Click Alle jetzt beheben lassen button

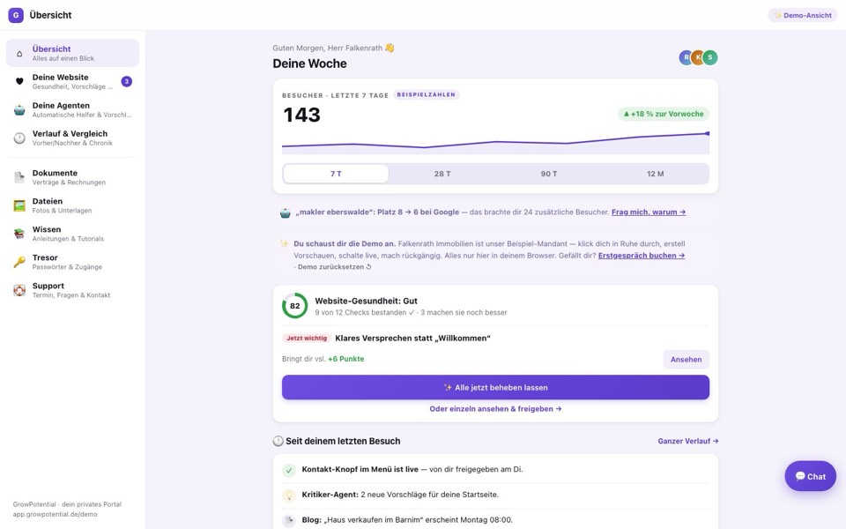(495, 388)
